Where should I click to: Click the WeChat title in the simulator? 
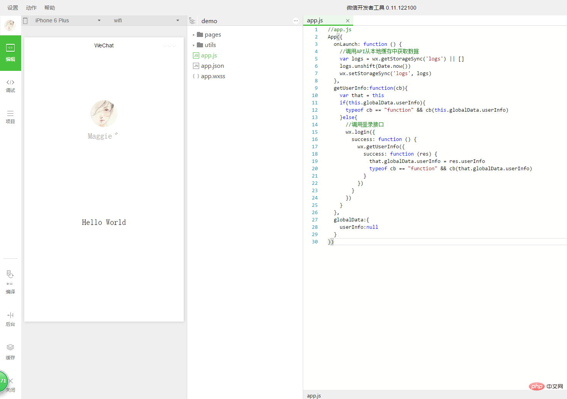tap(104, 45)
